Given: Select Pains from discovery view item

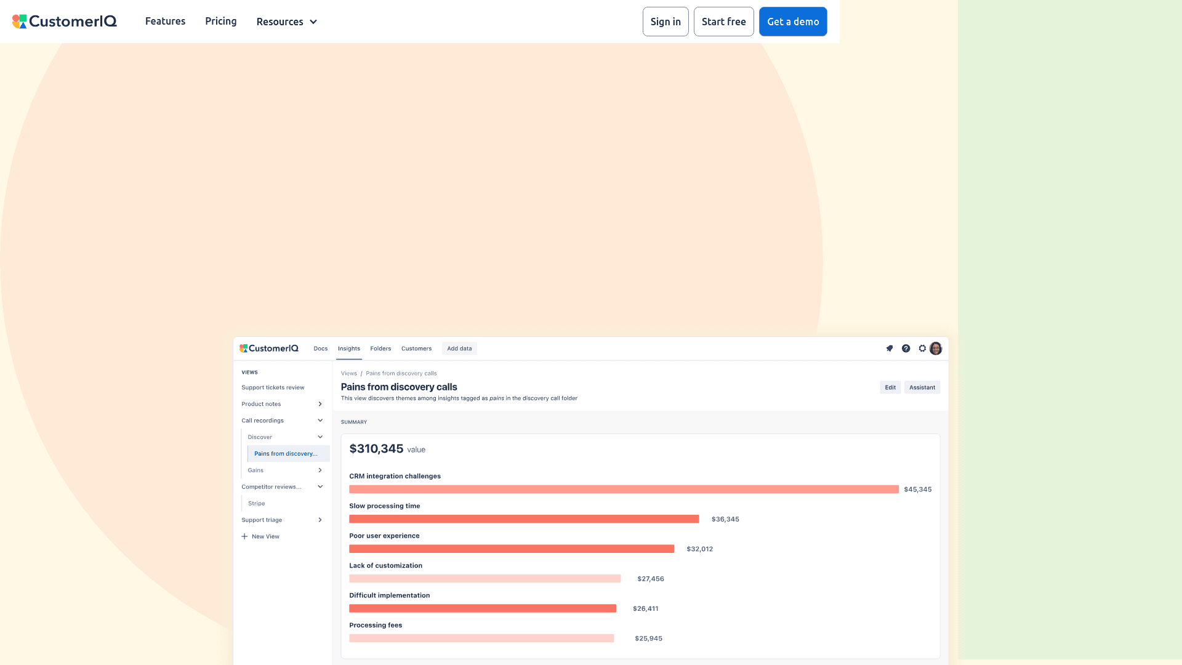Looking at the screenshot, I should click(x=286, y=454).
